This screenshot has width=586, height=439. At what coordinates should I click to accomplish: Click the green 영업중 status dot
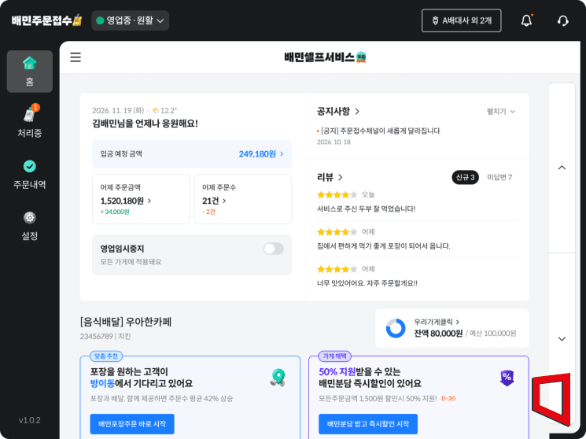point(100,20)
